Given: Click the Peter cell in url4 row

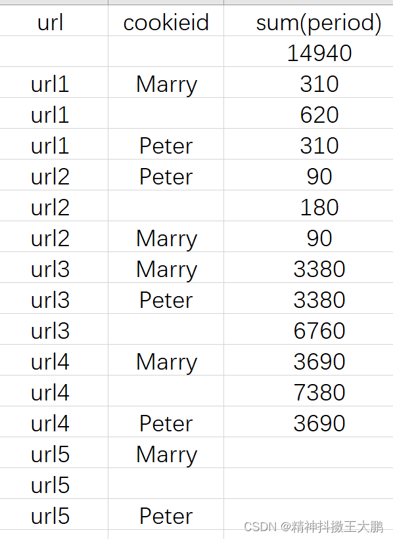Looking at the screenshot, I should pyautogui.click(x=166, y=421).
